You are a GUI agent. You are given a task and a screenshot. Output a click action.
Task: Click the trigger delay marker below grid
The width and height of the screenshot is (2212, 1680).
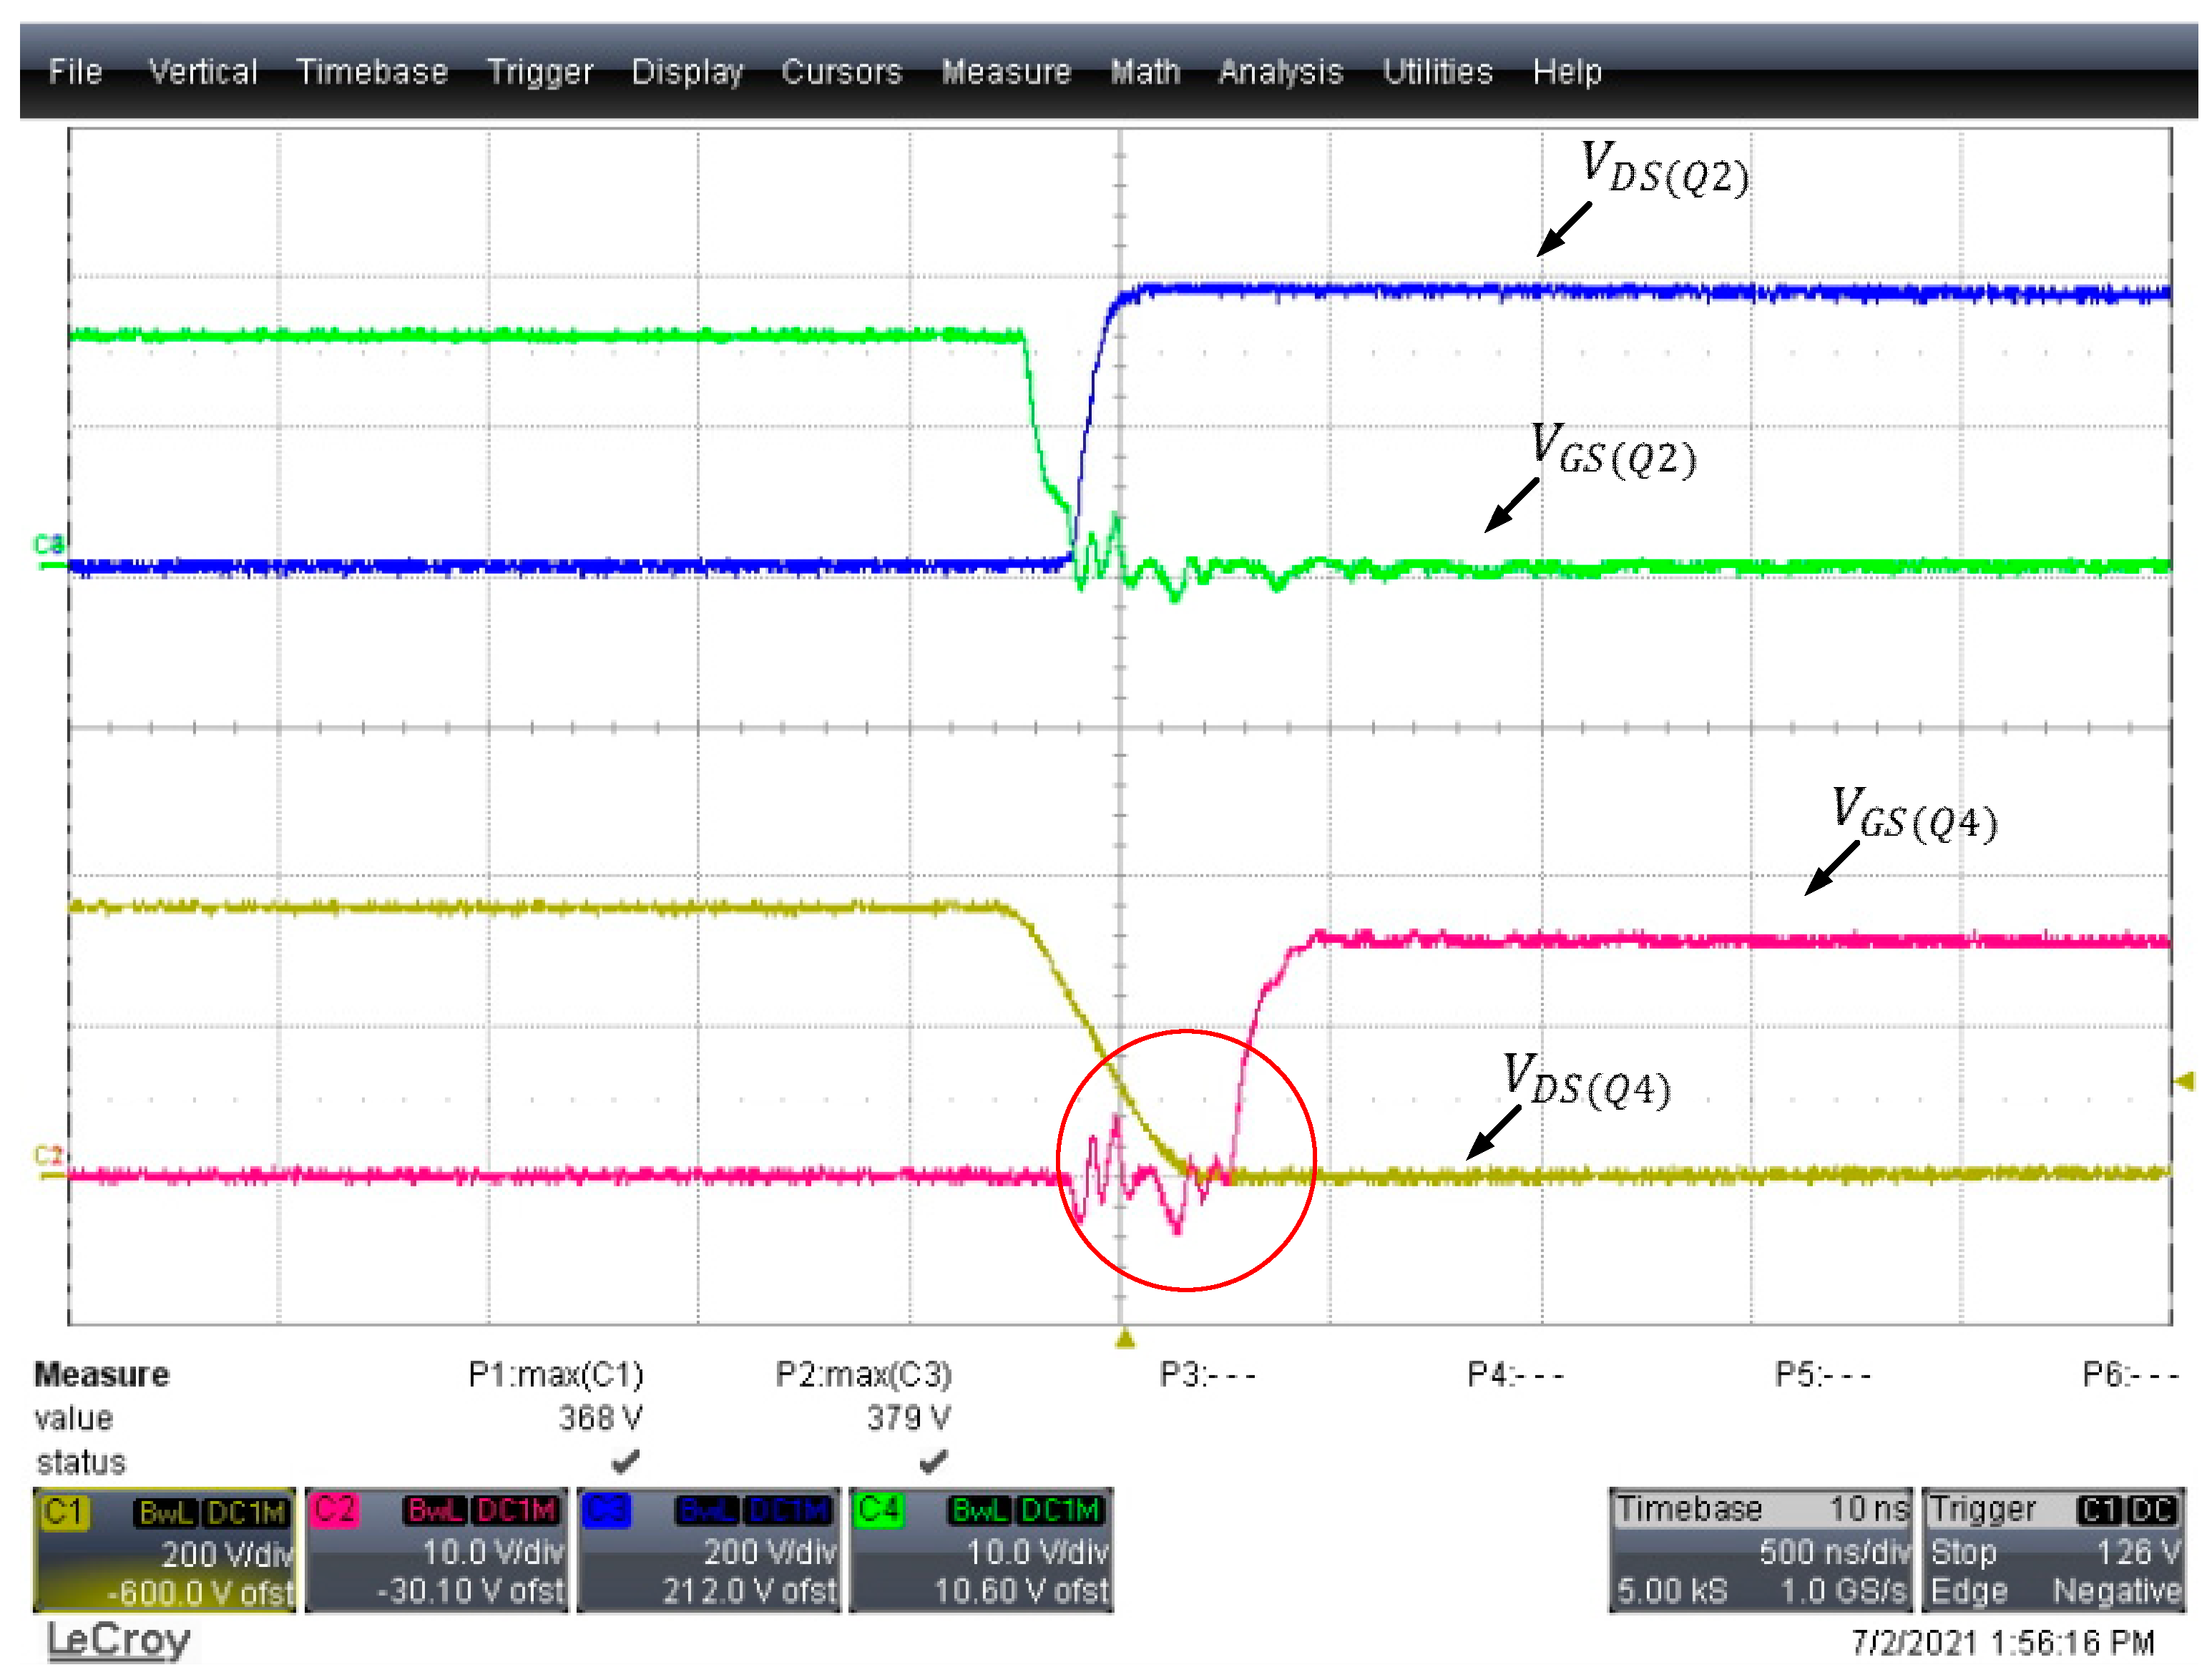[x=1125, y=1339]
